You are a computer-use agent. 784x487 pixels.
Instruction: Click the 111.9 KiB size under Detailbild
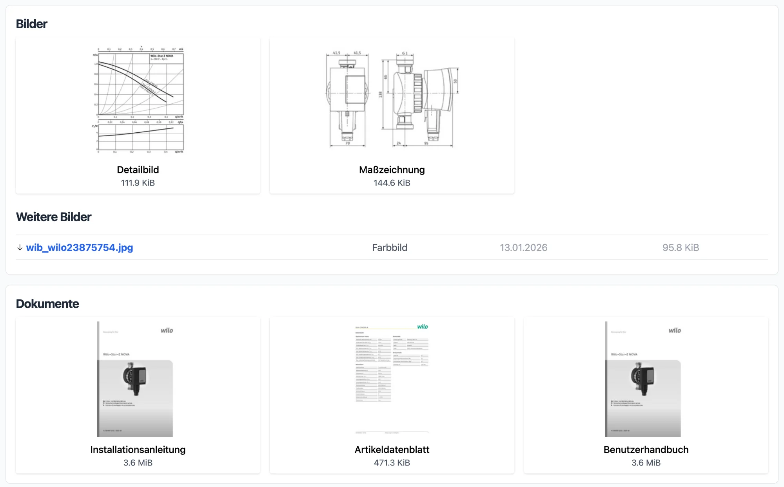point(138,182)
